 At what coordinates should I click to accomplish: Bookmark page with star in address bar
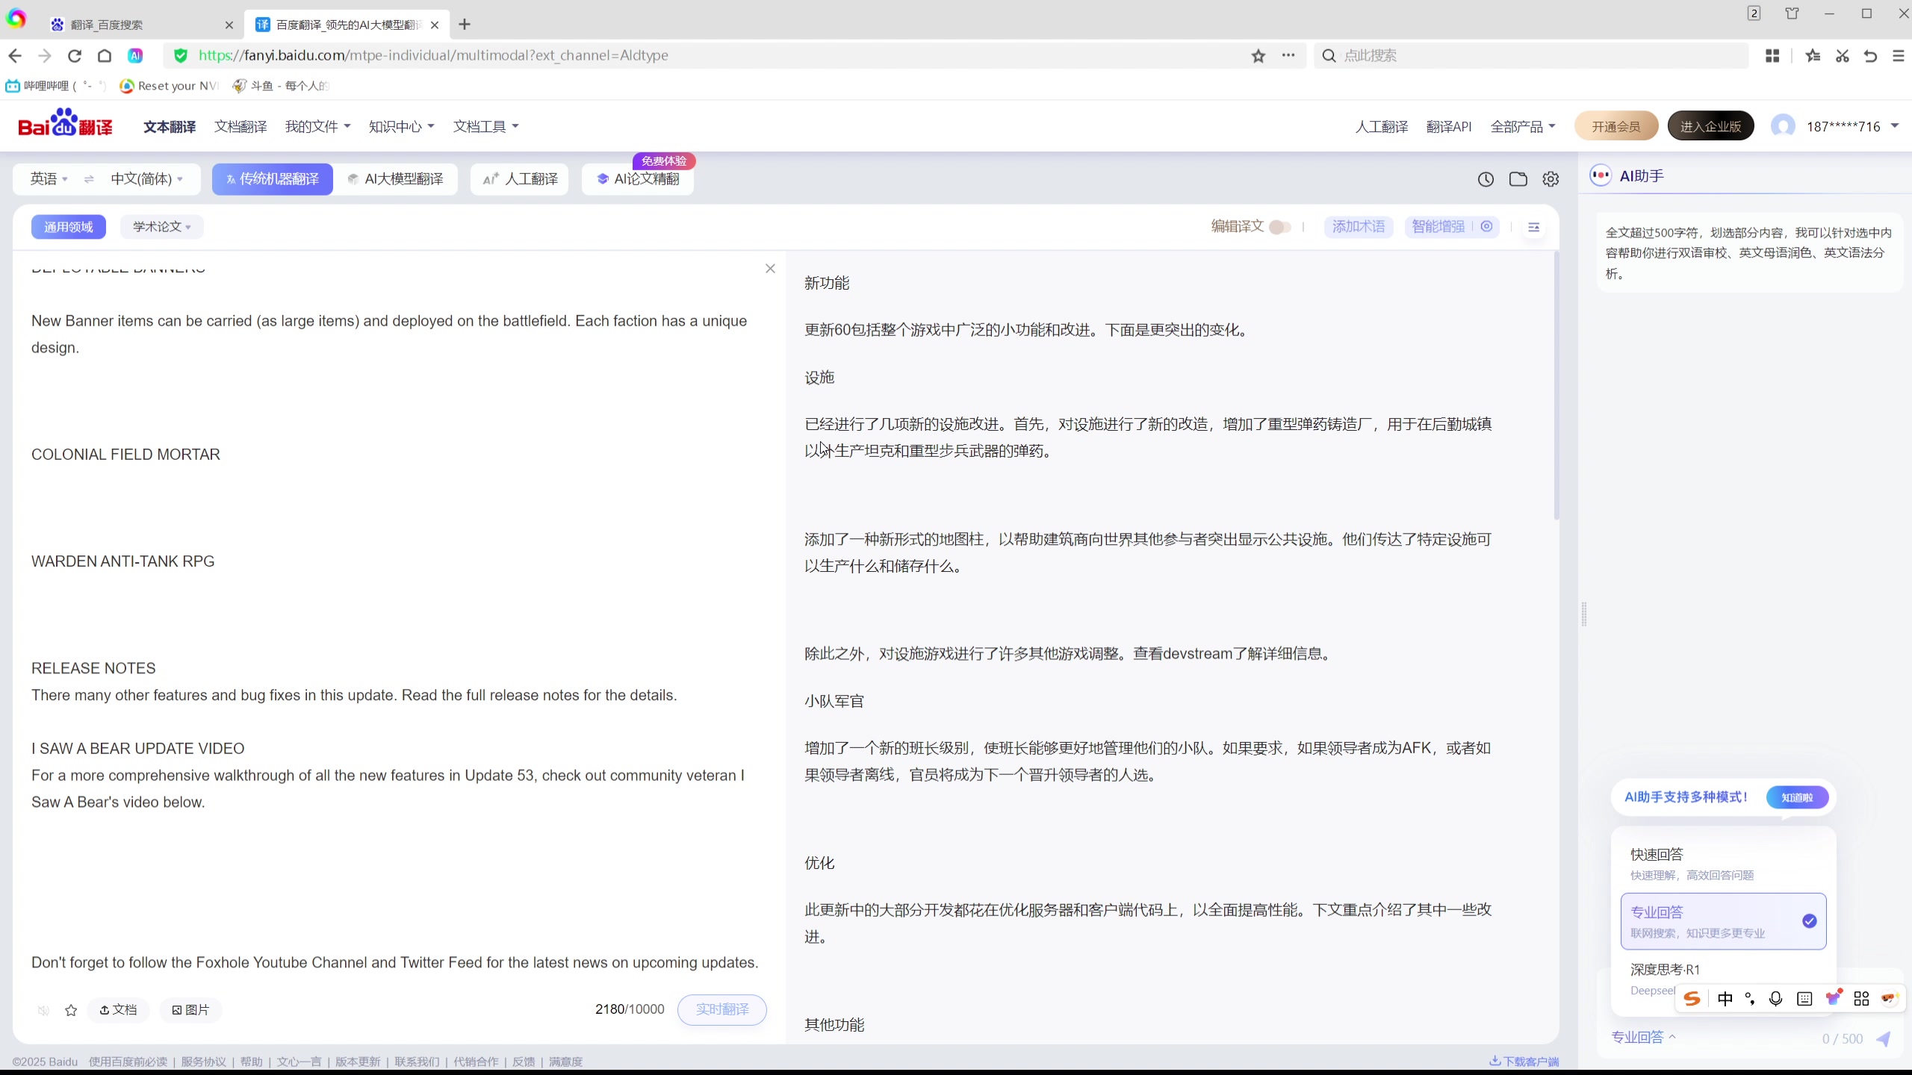pos(1258,55)
